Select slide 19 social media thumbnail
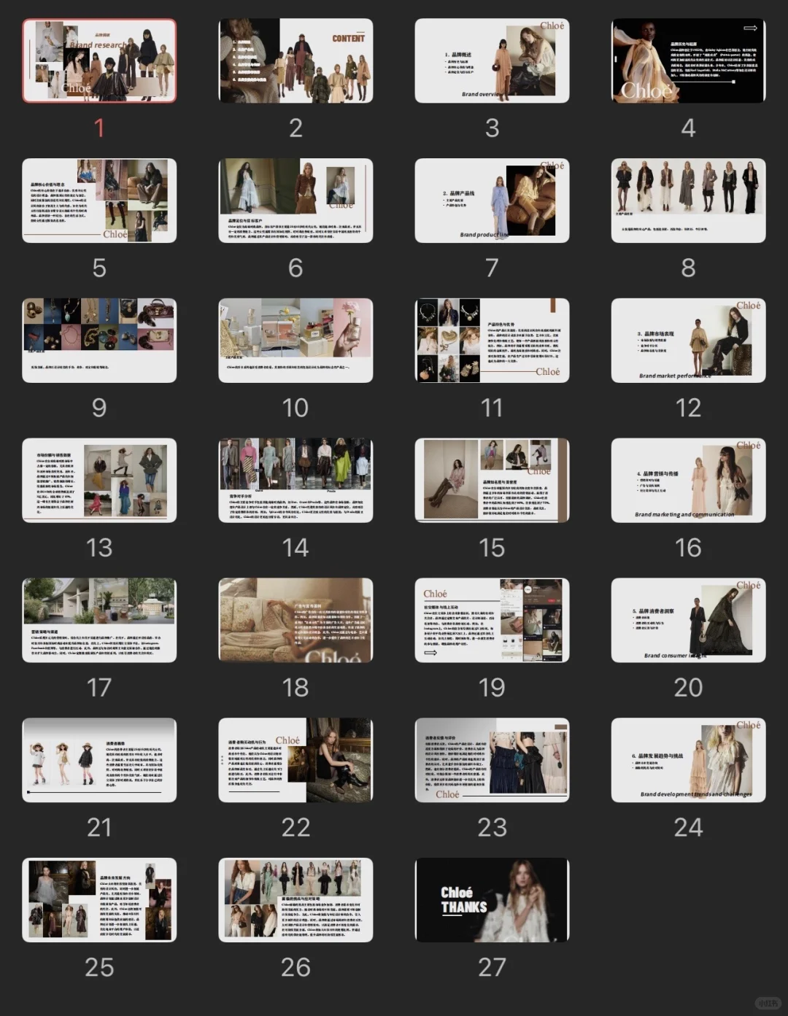Screen dimensions: 788x1016 point(492,620)
